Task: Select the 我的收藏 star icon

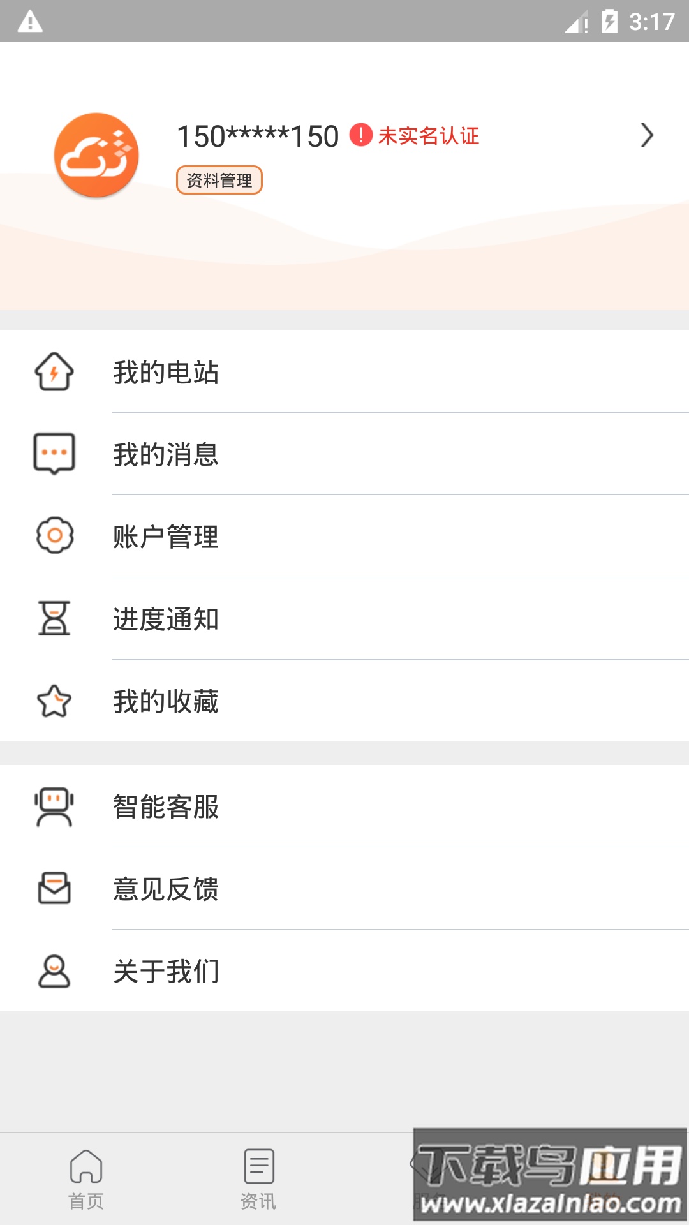Action: (54, 701)
